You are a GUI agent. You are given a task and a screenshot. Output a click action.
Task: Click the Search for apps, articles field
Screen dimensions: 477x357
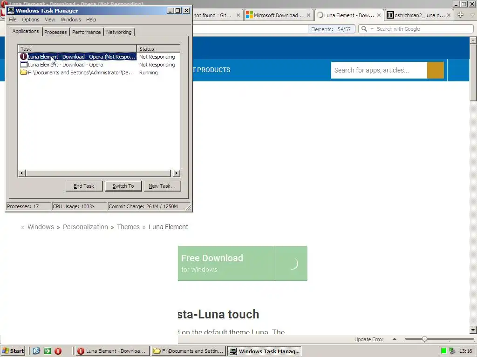click(379, 70)
